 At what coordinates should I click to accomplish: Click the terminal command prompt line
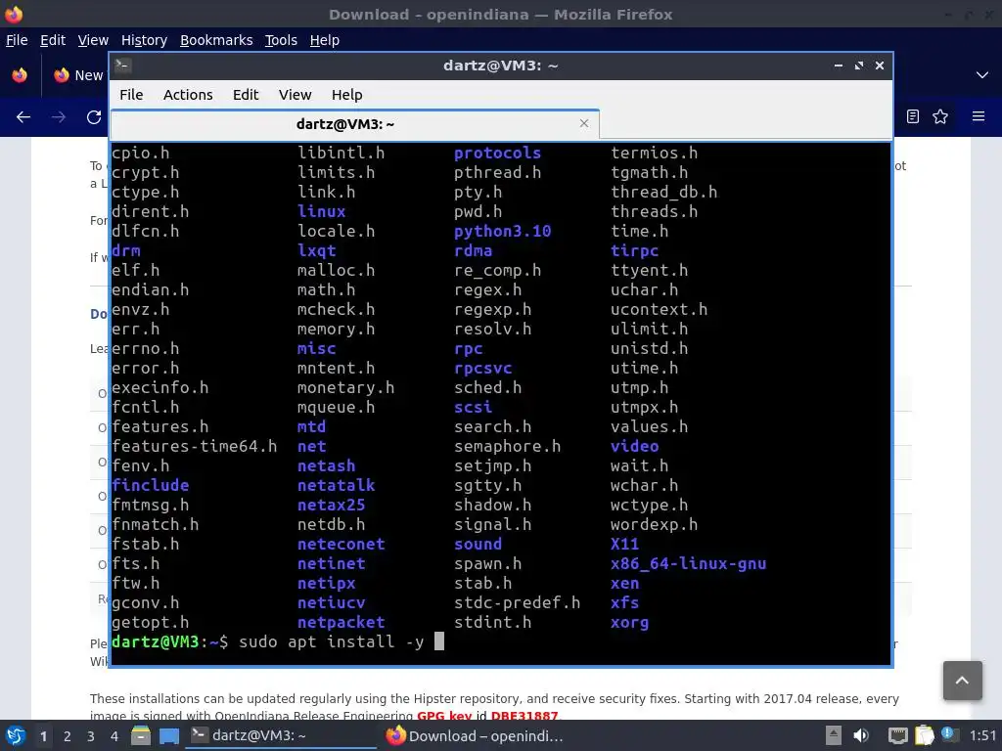tap(500, 641)
